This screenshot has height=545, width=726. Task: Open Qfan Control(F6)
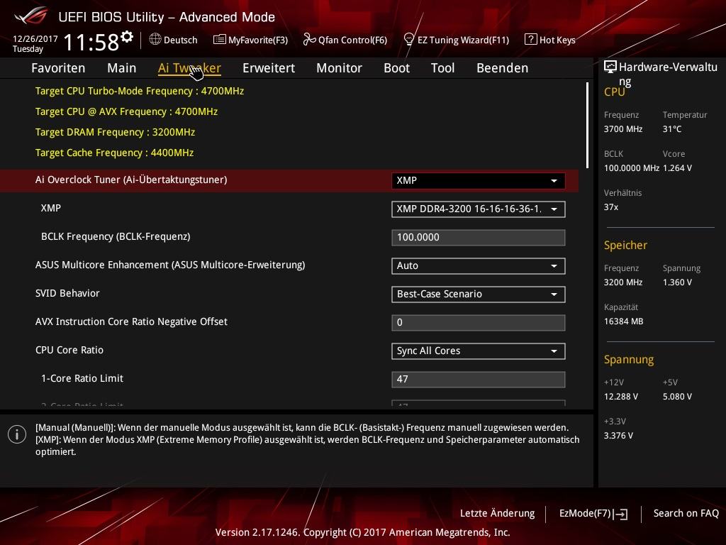(x=345, y=40)
